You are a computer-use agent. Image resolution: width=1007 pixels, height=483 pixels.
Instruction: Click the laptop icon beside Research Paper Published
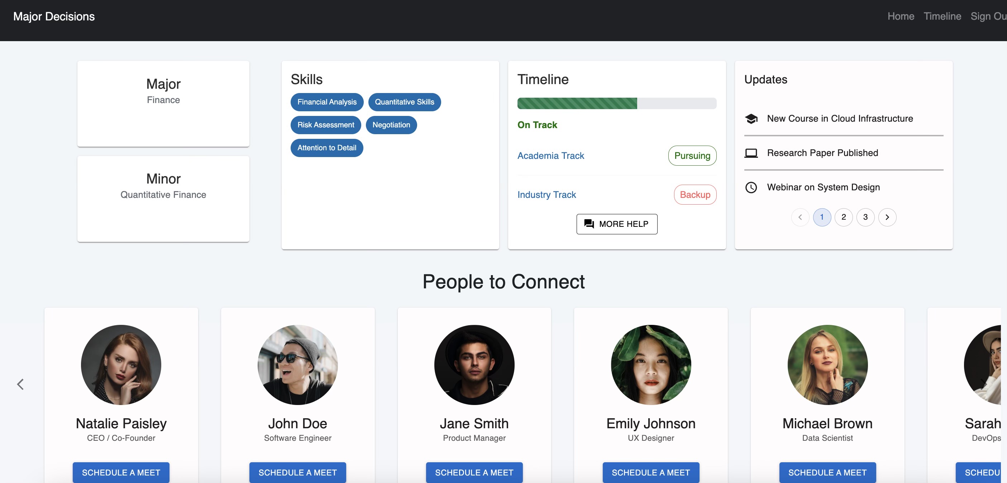tap(751, 153)
